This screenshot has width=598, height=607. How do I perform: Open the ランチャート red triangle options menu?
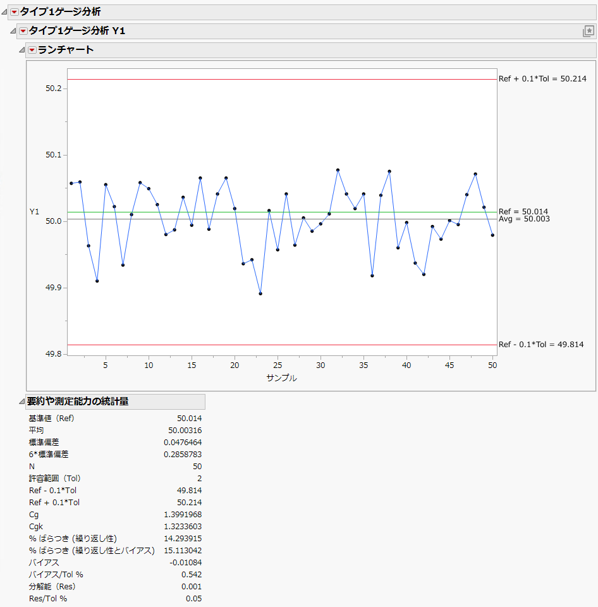point(32,49)
